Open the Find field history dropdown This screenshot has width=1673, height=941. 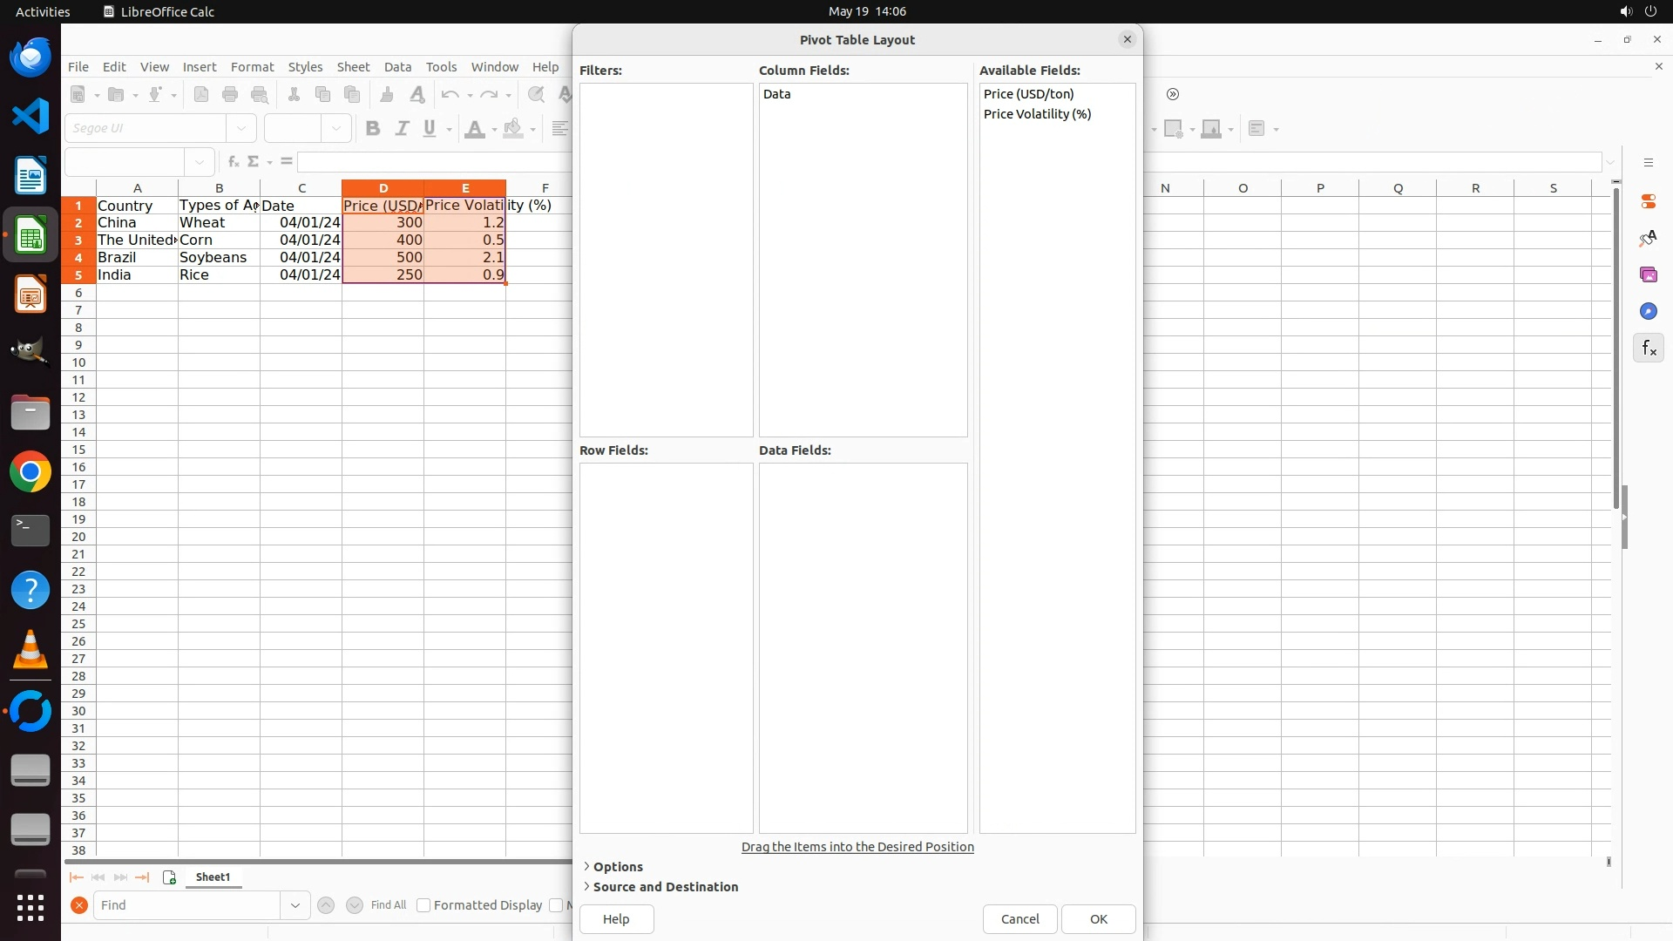[x=295, y=905]
